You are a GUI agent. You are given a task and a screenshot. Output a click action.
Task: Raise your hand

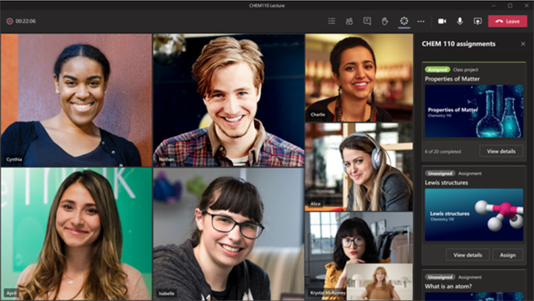click(x=385, y=21)
